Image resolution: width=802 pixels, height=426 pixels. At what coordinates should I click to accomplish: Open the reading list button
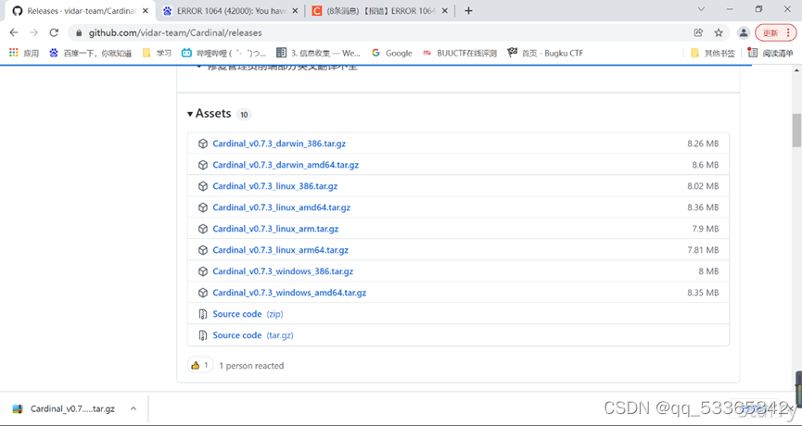[x=770, y=53]
